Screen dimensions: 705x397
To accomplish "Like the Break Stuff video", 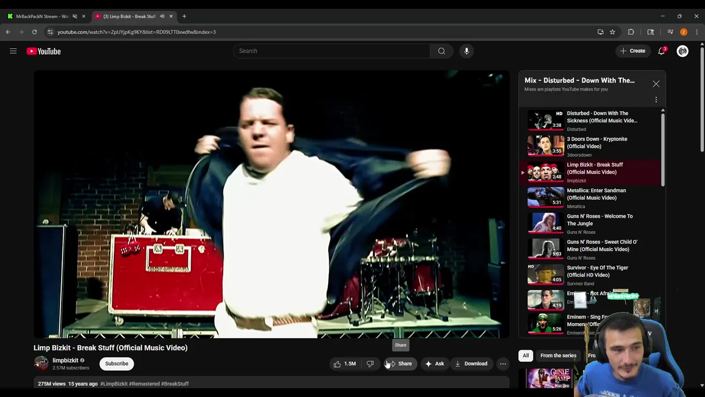I will tap(344, 364).
